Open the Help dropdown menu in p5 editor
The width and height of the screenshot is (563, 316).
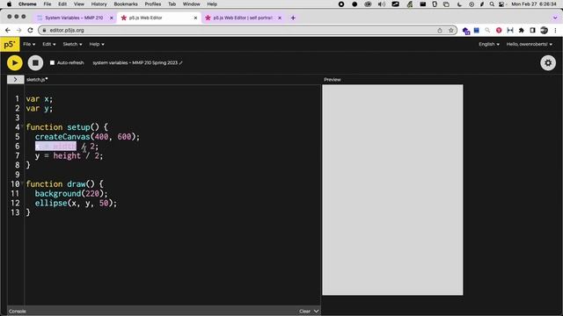point(97,45)
